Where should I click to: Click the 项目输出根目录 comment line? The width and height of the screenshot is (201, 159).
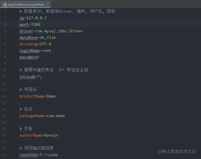pos(36,148)
